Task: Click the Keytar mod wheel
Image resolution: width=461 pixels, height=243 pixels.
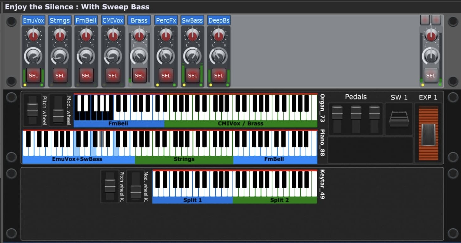Action: point(136,187)
